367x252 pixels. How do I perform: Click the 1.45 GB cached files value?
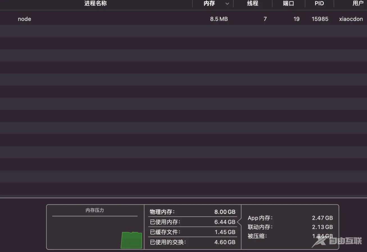coord(225,232)
